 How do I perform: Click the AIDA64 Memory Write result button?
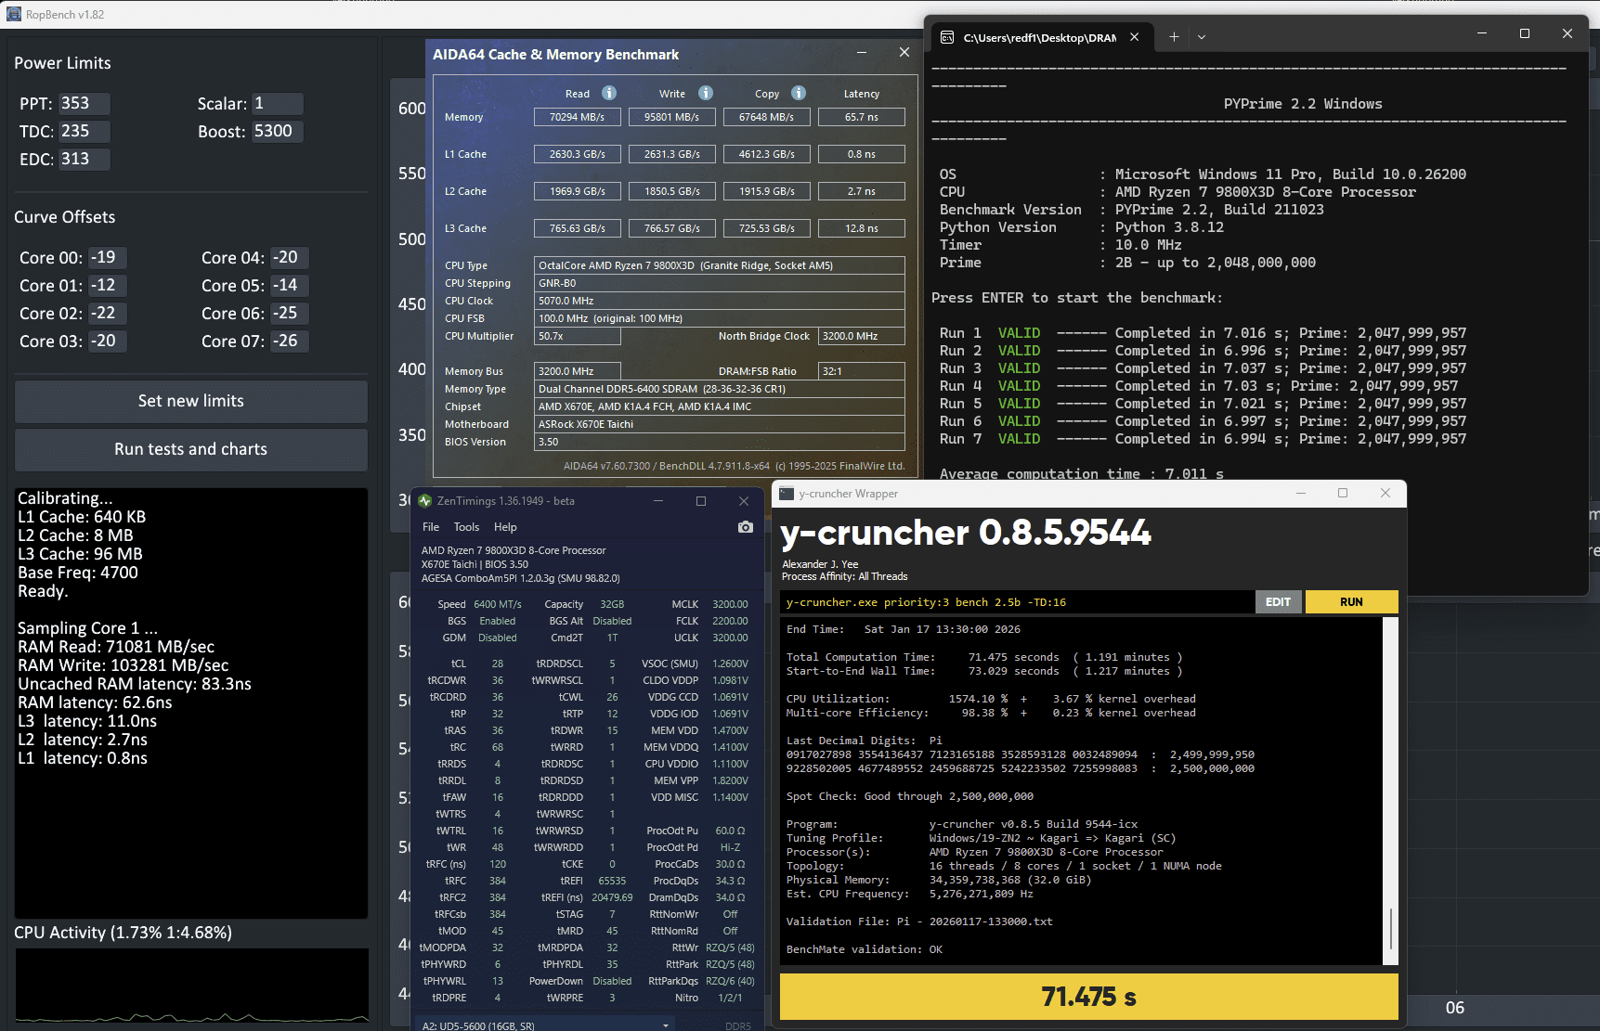(672, 117)
